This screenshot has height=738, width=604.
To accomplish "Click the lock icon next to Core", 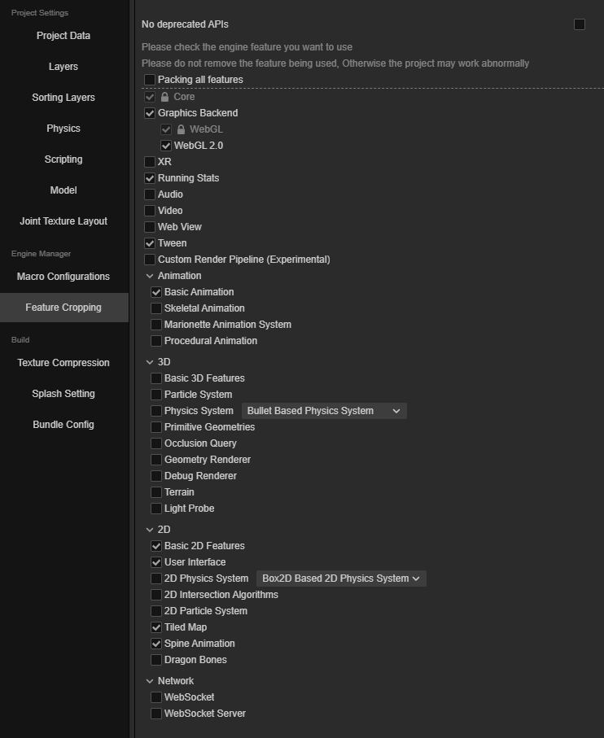I will tap(165, 96).
